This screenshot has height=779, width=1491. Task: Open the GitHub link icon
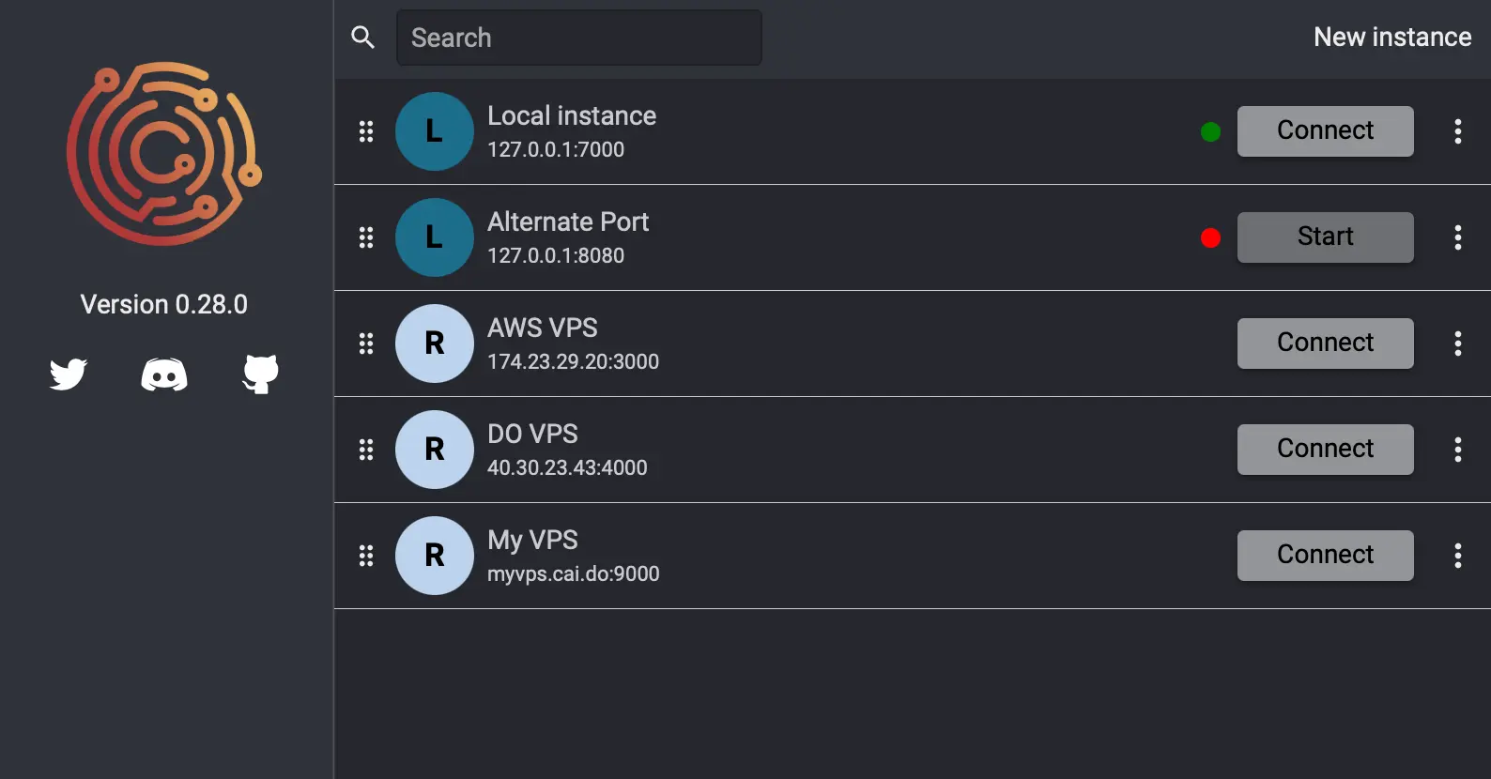(261, 374)
